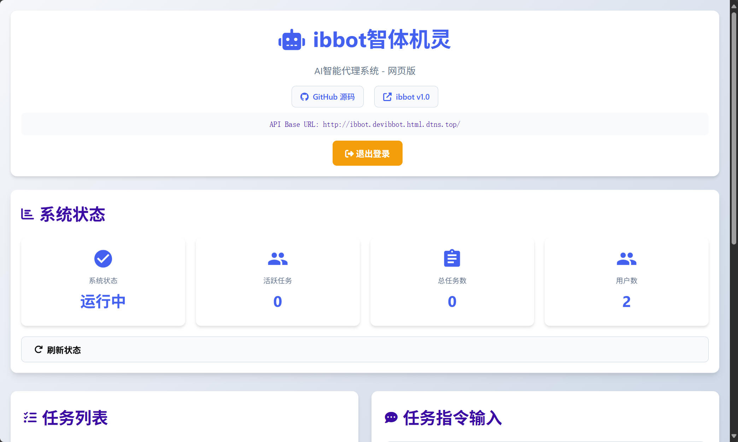Open the GitHub 源码 link
The height and width of the screenshot is (442, 738).
(x=328, y=97)
